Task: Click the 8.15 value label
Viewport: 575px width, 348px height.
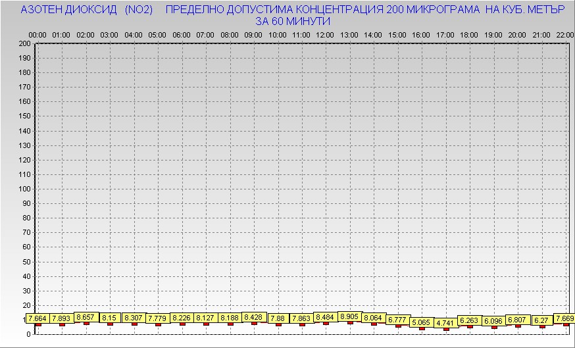Action: 109,318
